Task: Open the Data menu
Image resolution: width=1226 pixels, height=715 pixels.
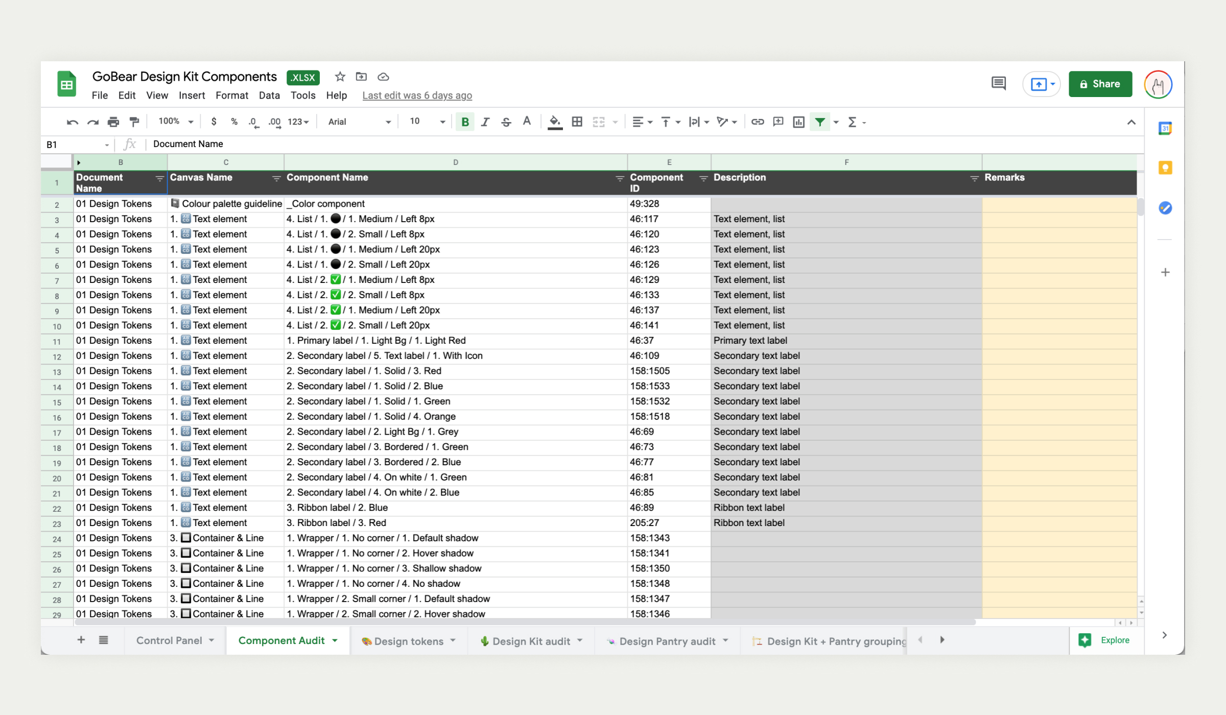Action: [x=269, y=96]
